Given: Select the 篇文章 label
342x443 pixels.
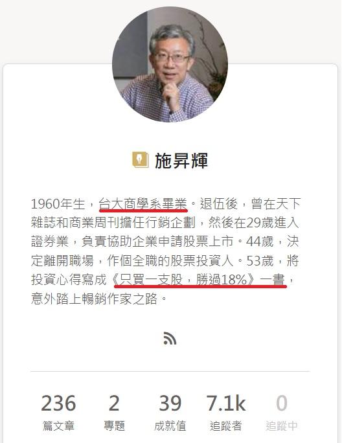Looking at the screenshot, I should pos(58,426).
